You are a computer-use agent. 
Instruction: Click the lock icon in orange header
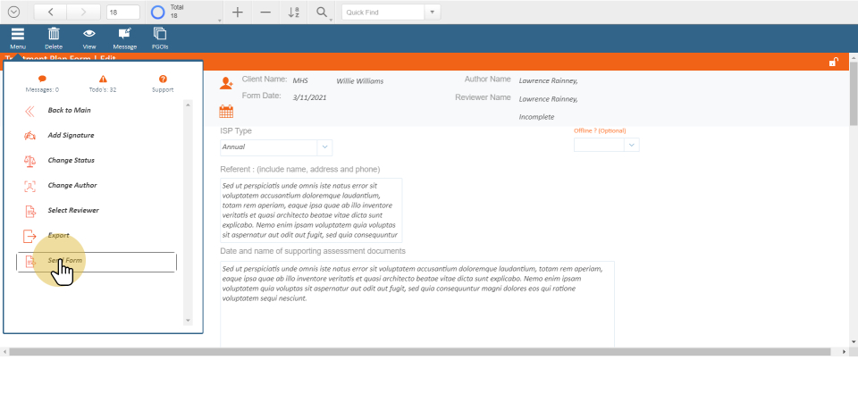click(833, 62)
